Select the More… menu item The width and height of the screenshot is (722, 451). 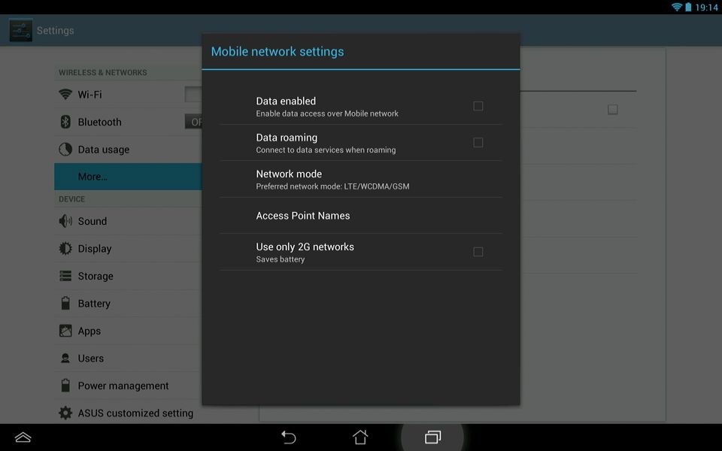click(128, 176)
